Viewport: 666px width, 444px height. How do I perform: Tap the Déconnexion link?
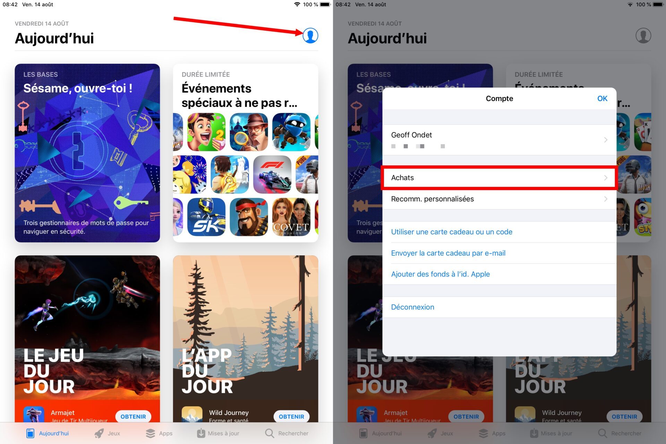(412, 307)
